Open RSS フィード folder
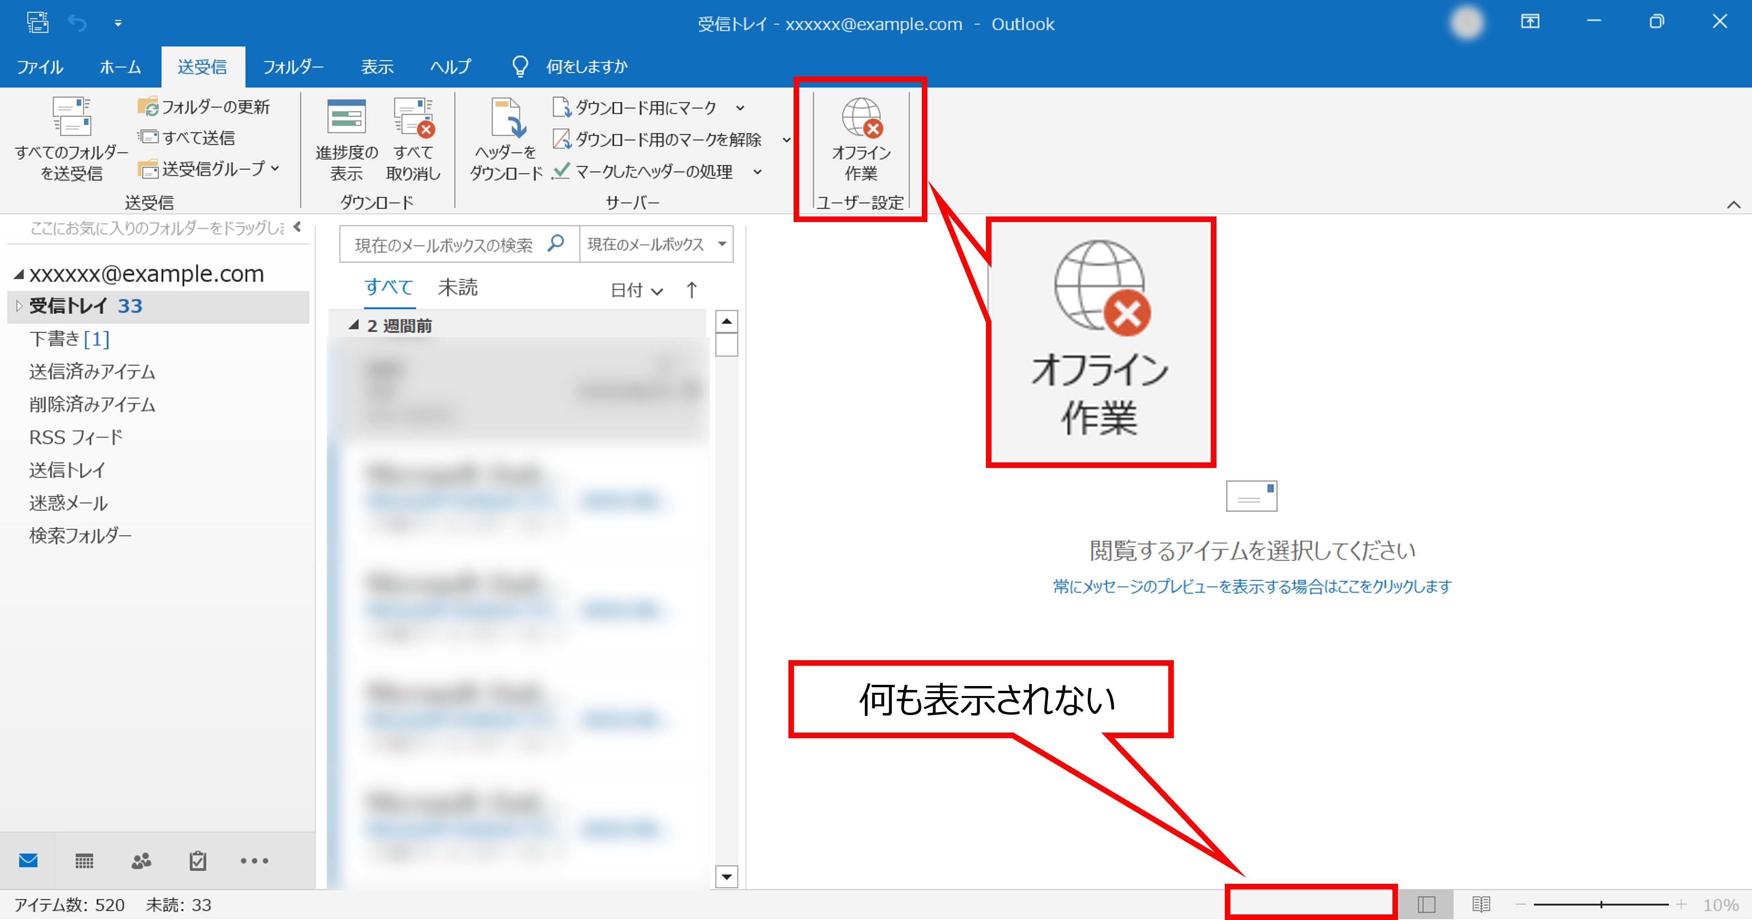 point(76,437)
